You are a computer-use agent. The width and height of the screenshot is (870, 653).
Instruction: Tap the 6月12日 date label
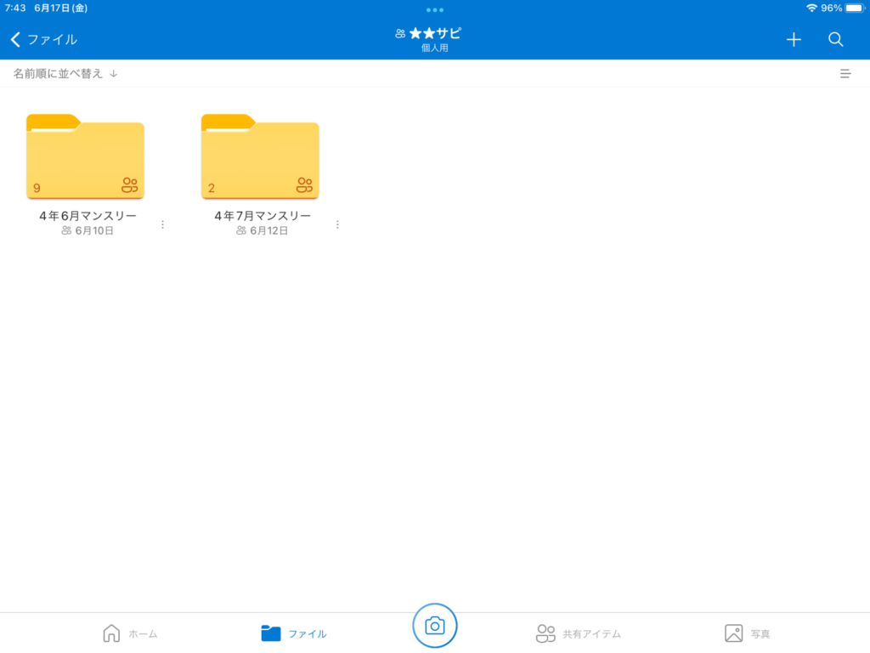click(x=269, y=230)
